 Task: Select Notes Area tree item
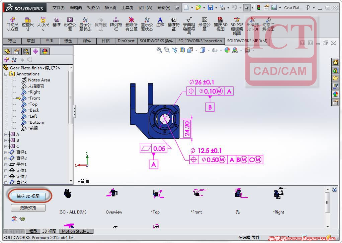pos(39,80)
